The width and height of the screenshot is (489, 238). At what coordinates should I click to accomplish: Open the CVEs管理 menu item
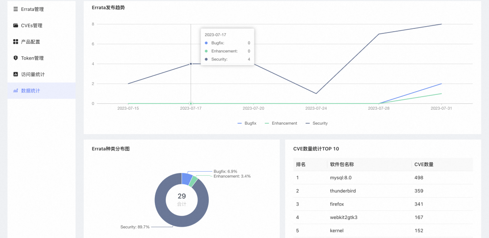[x=42, y=25]
